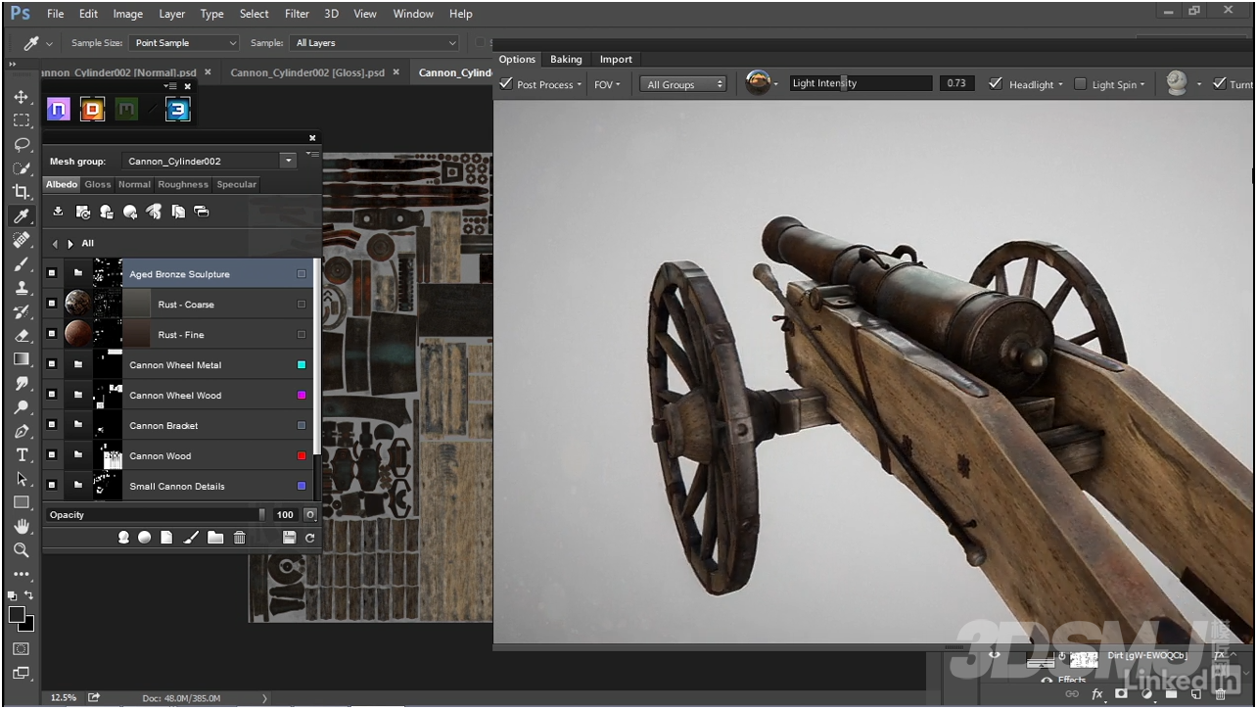Expand the FOV dropdown

(608, 85)
